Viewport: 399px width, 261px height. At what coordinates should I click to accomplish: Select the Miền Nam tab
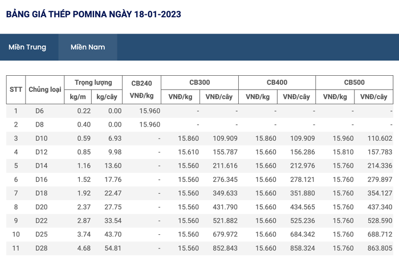coord(88,47)
